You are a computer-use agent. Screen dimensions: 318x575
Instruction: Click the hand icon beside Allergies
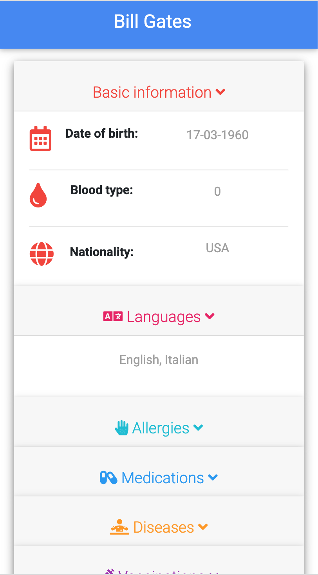pyautogui.click(x=122, y=428)
